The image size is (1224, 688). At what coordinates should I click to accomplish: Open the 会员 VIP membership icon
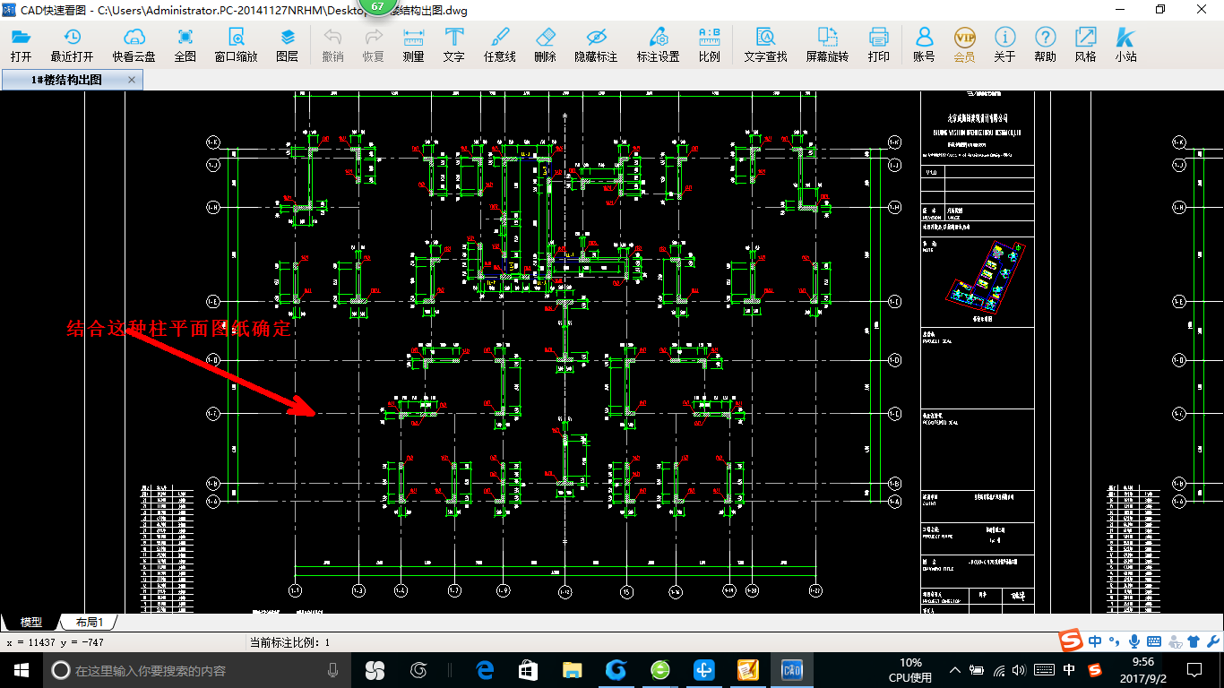(964, 45)
